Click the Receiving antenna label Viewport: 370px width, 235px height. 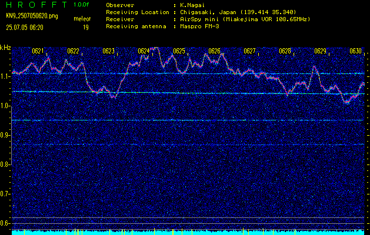coord(136,26)
